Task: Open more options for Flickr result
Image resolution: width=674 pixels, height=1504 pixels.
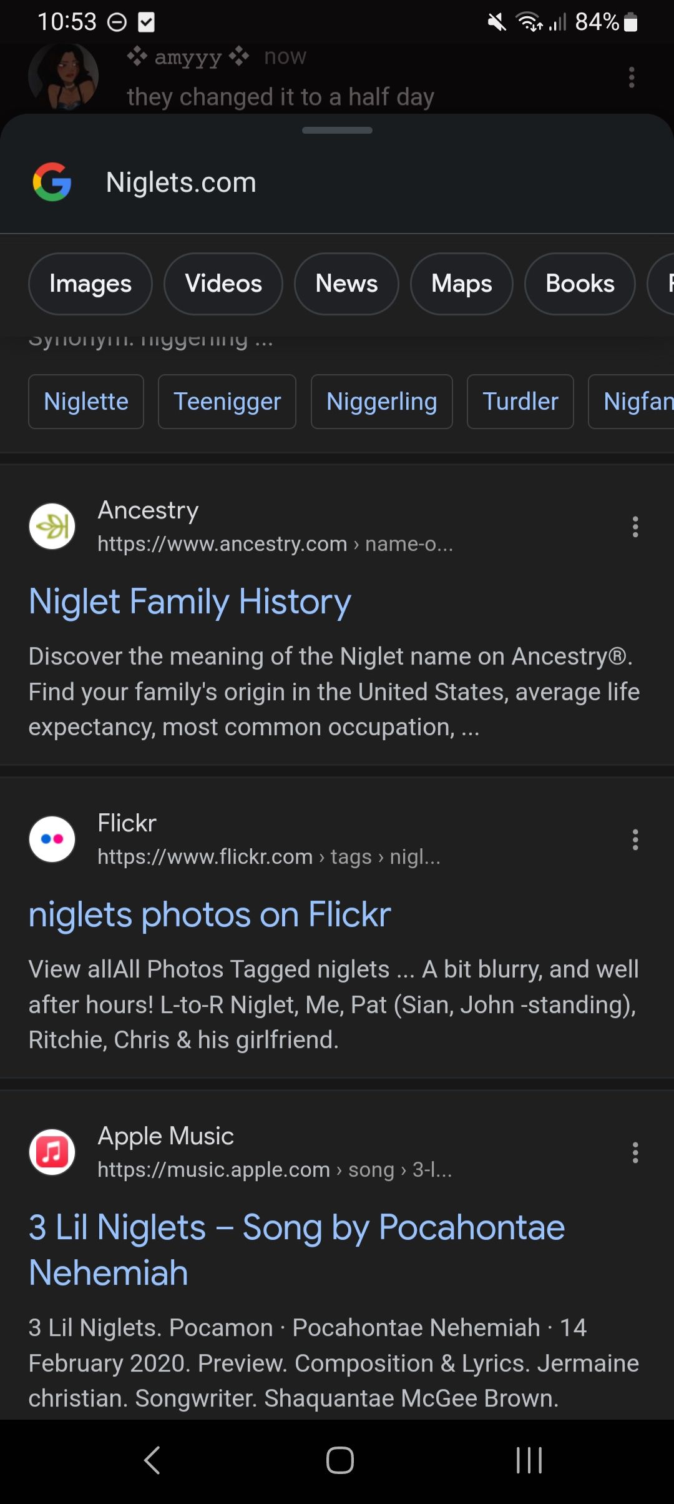Action: coord(635,839)
